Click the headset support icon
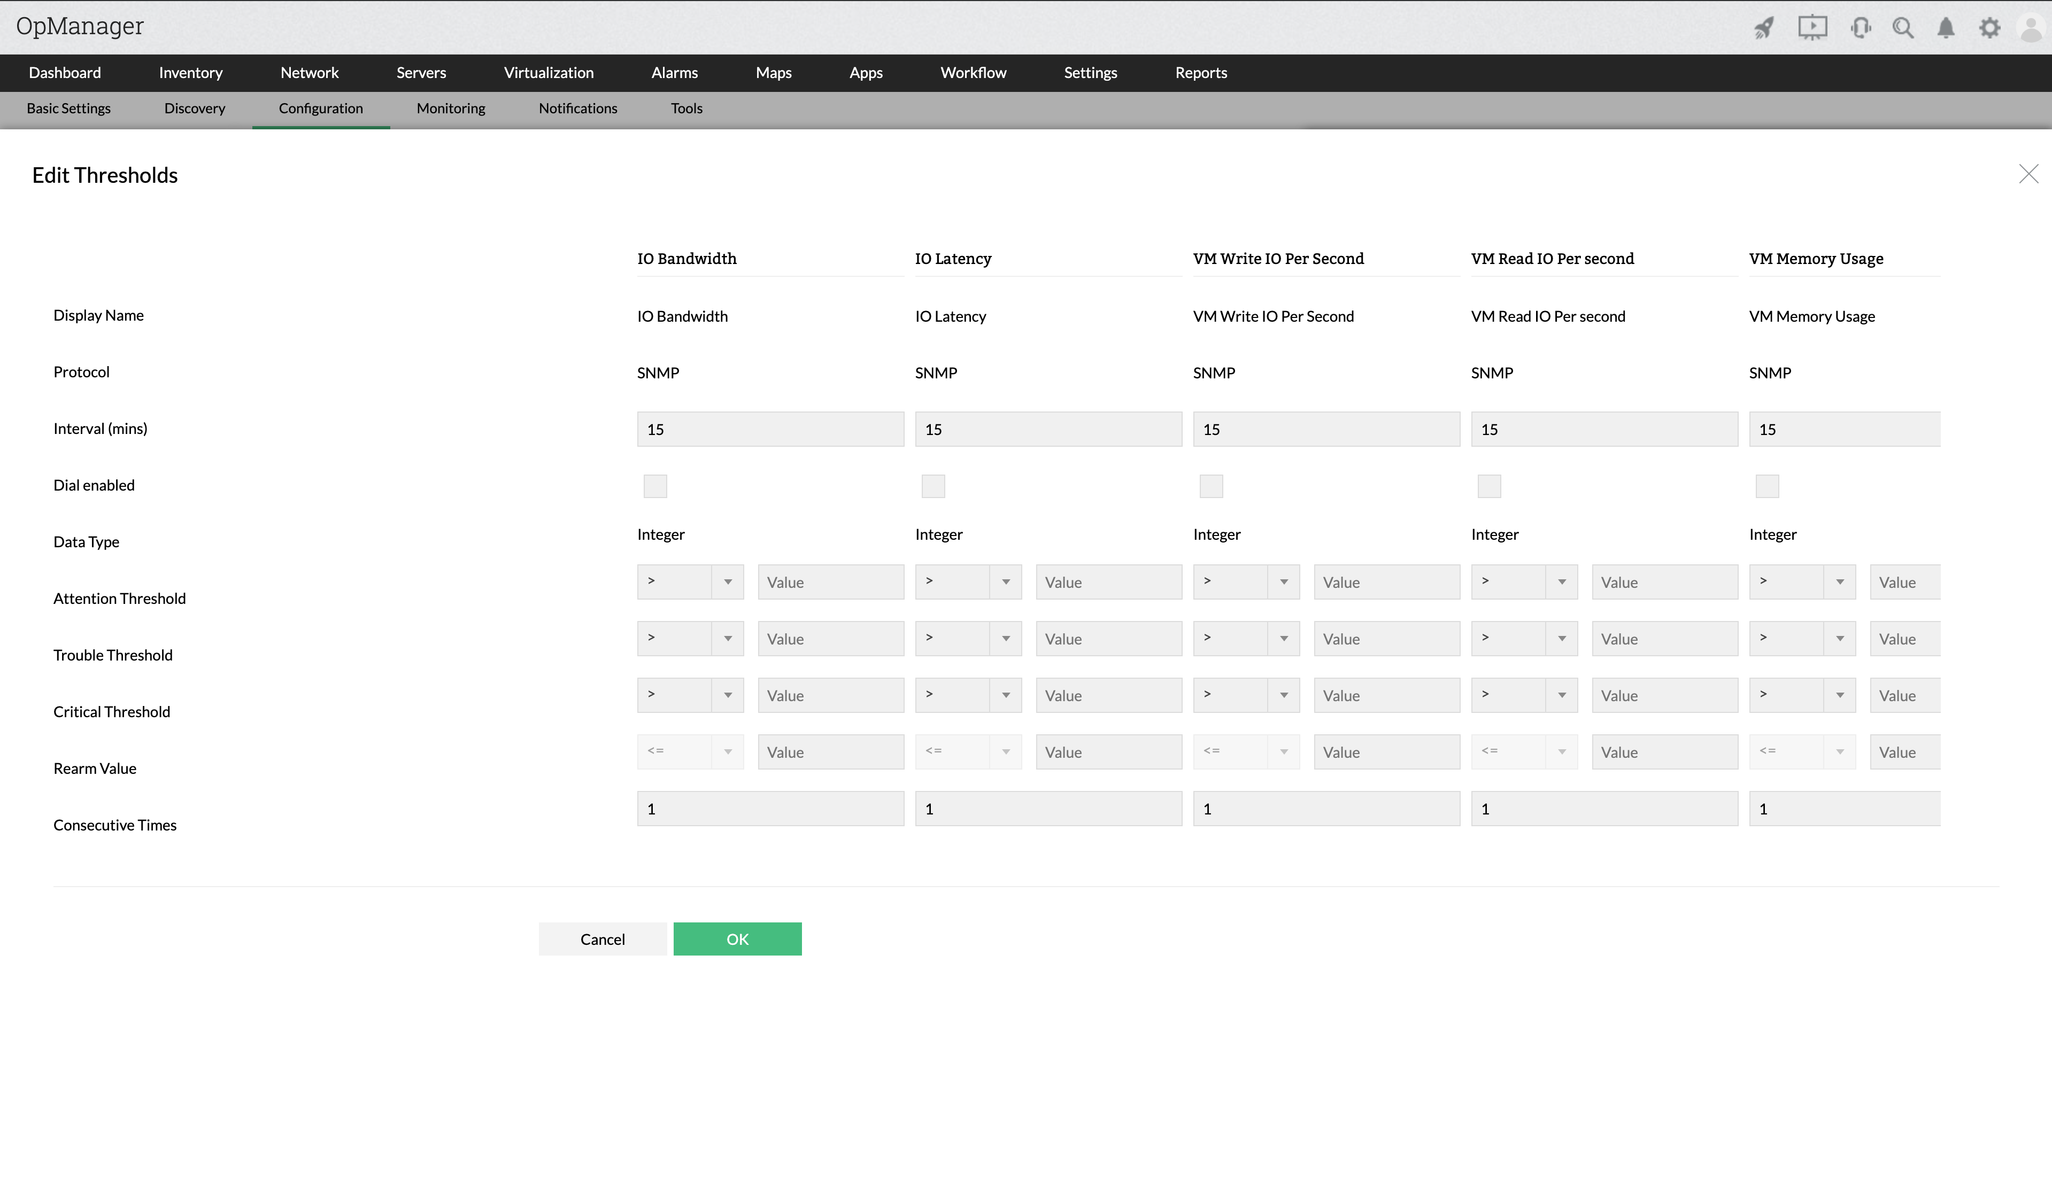Image resolution: width=2052 pixels, height=1180 pixels. coord(1861,27)
